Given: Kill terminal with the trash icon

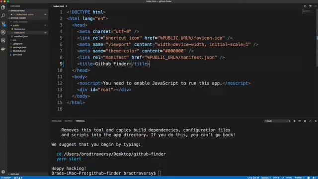Looking at the screenshot, I should [305, 121].
